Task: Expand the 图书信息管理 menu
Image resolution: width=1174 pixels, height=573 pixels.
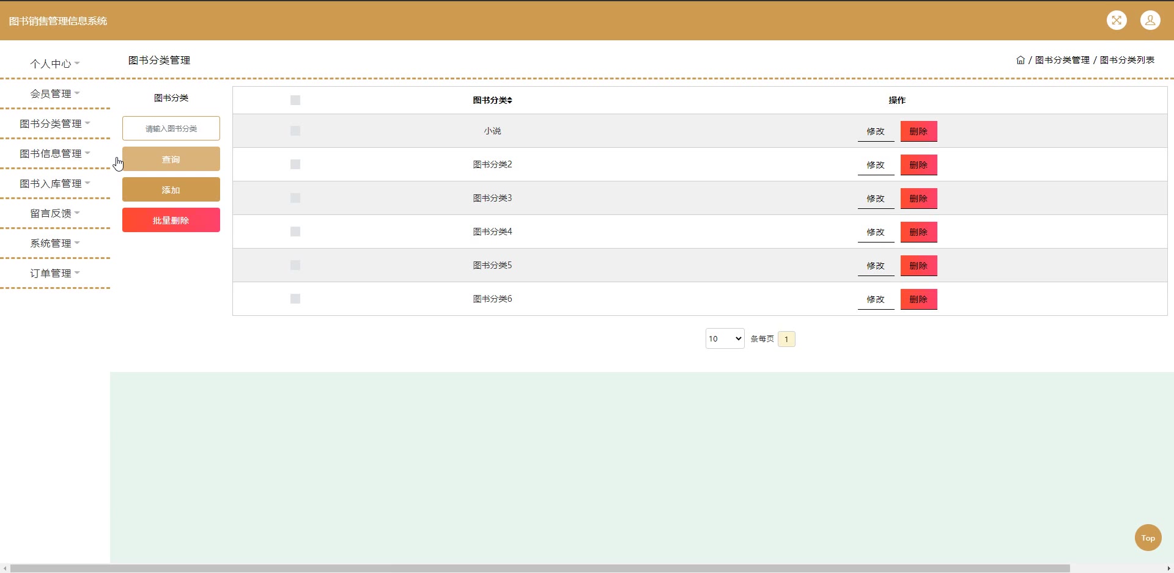Action: point(55,153)
